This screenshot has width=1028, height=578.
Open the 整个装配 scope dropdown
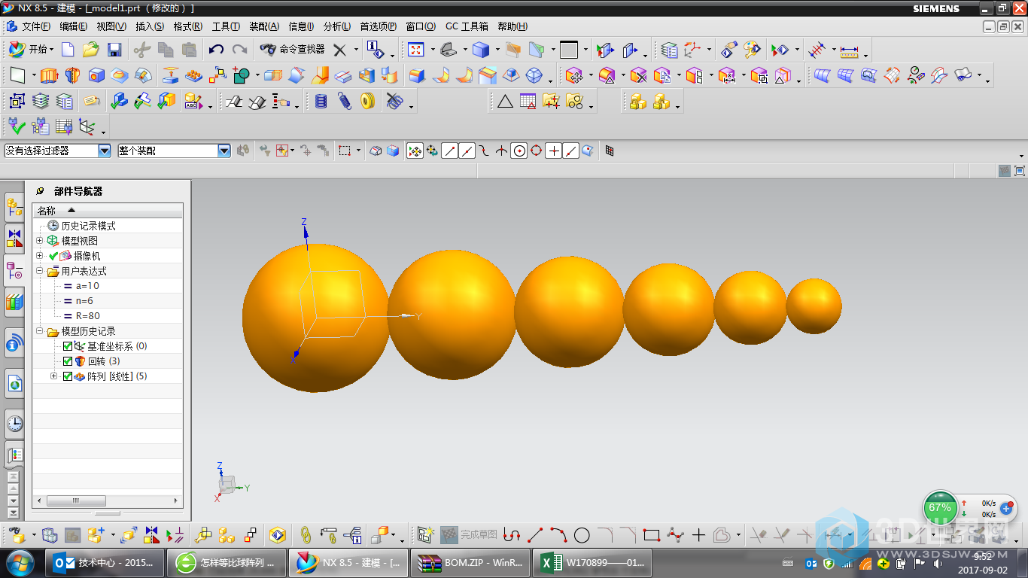tap(224, 151)
